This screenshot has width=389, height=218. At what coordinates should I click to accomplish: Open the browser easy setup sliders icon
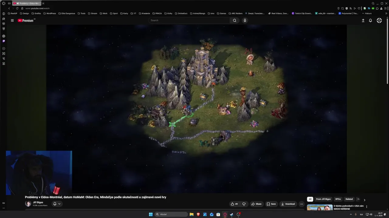[x=386, y=8]
